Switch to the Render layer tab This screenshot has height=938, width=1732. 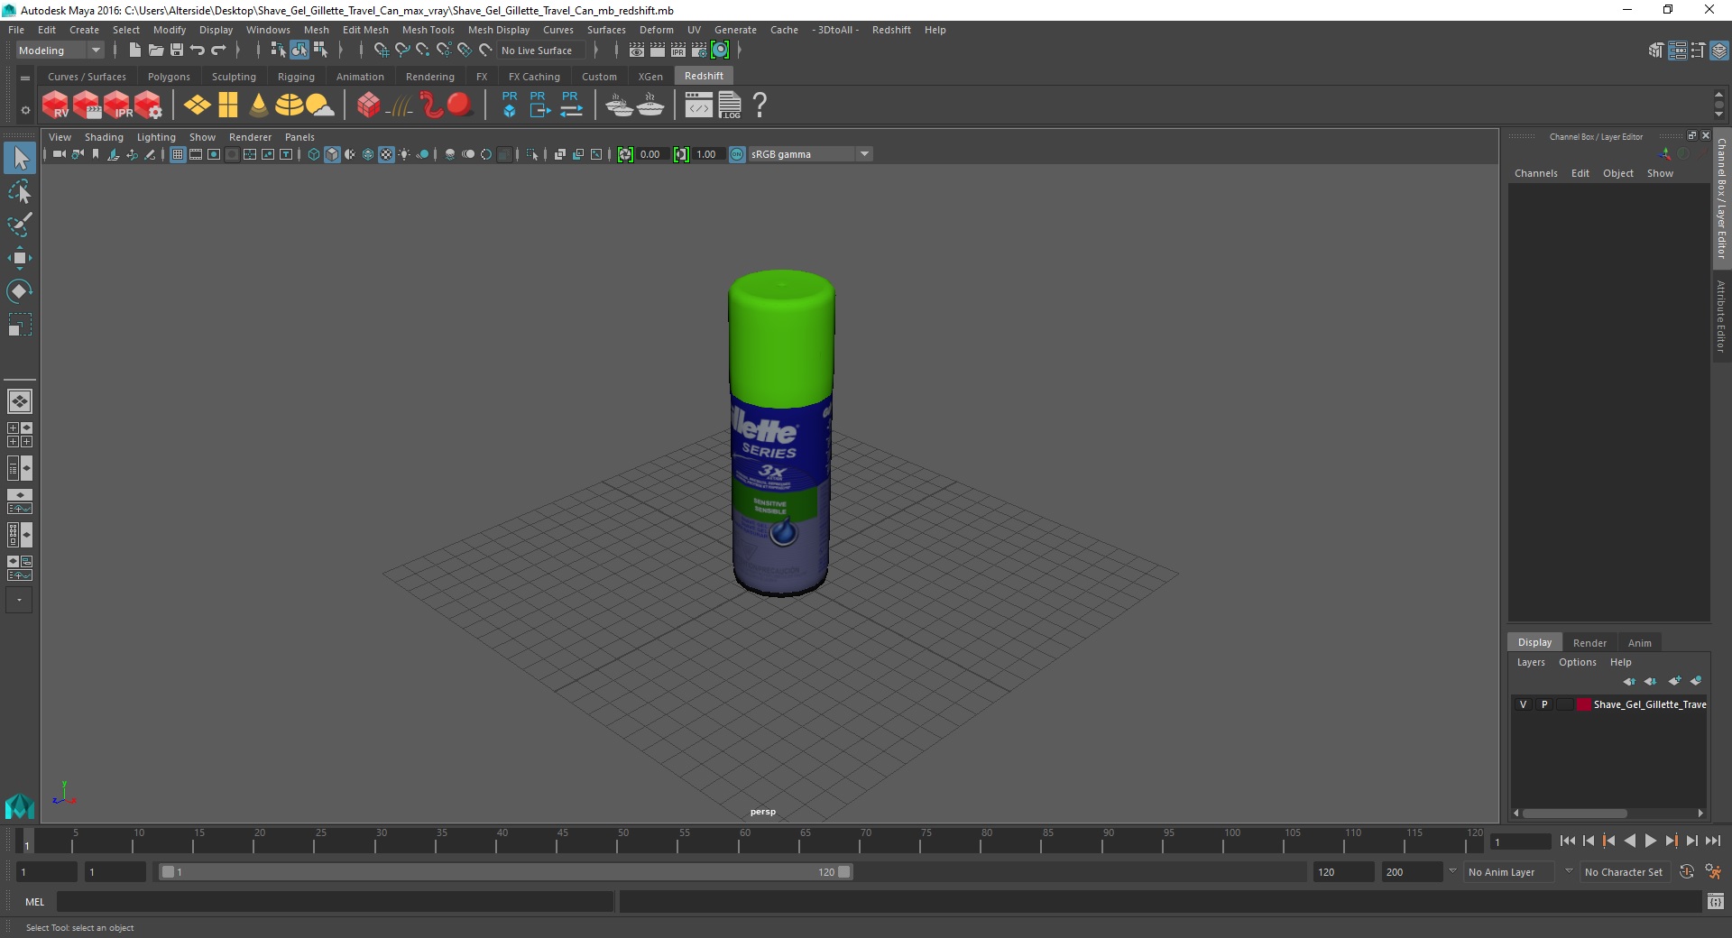point(1589,643)
